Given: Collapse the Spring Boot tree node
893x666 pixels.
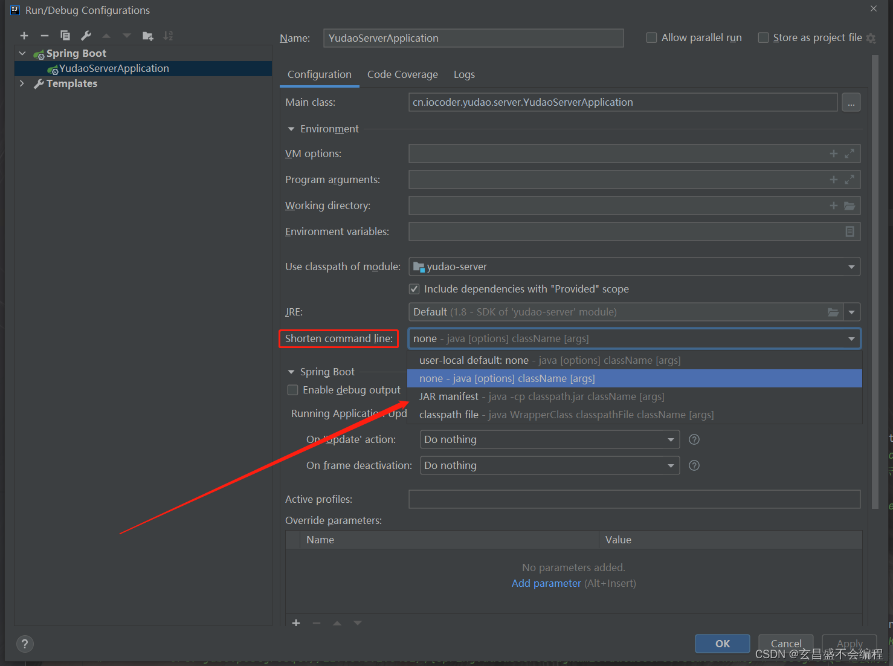Looking at the screenshot, I should (x=22, y=53).
